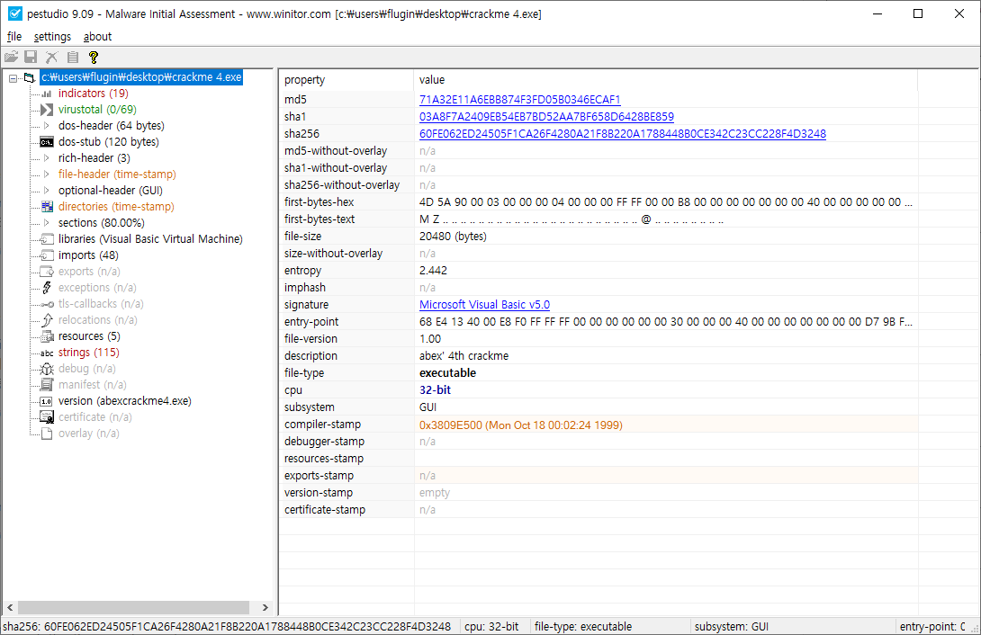This screenshot has height=635, width=981.
Task: Click the tree scrollbar right arrow
Action: [265, 607]
